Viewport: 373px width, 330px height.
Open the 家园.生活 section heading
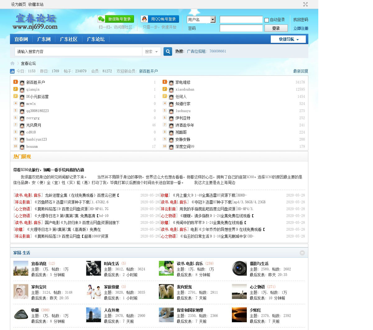[x=22, y=253]
